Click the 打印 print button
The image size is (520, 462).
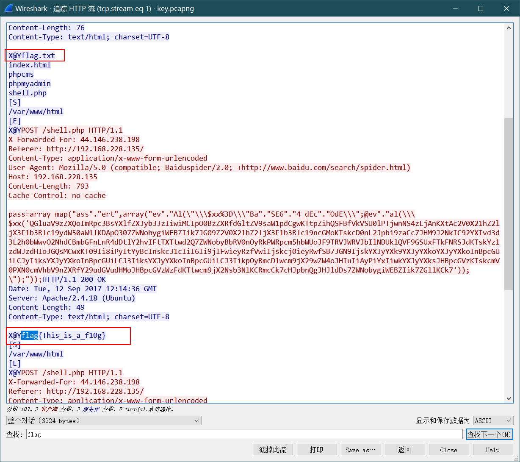tap(317, 450)
